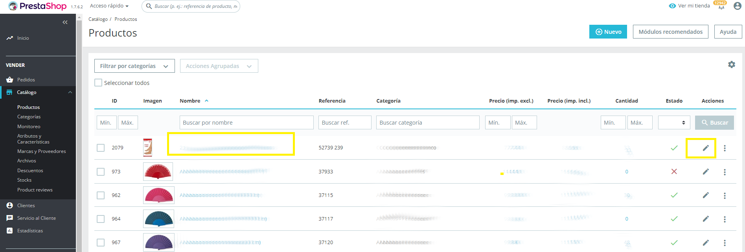The width and height of the screenshot is (745, 252).
Task: Open the Ver mi tienda link
Action: pyautogui.click(x=690, y=6)
